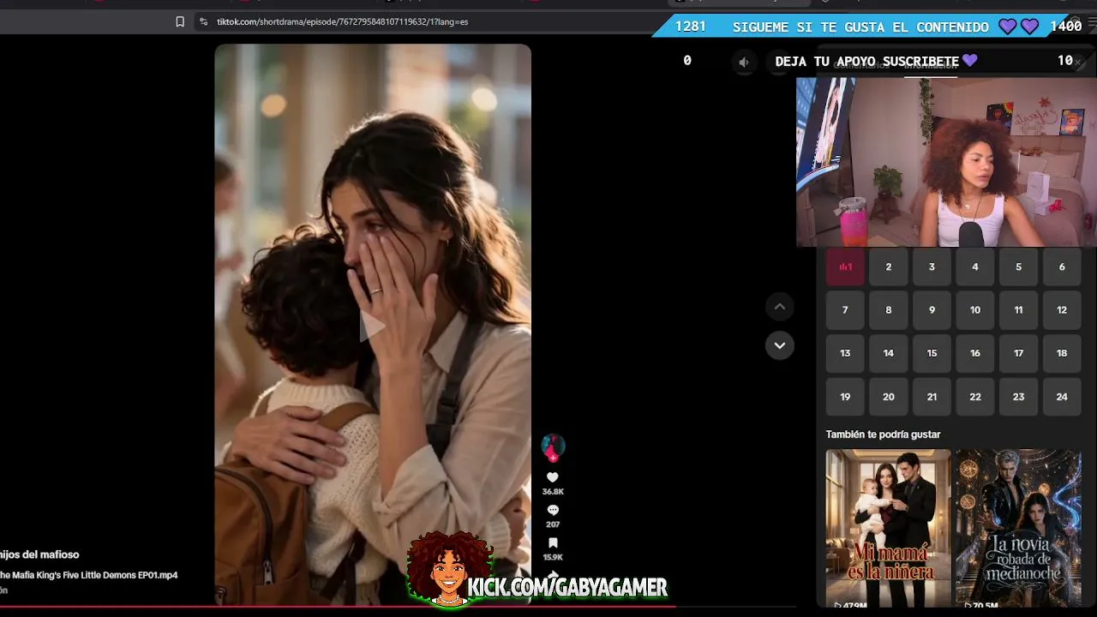Save the video with the bookmark icon

coord(553,542)
